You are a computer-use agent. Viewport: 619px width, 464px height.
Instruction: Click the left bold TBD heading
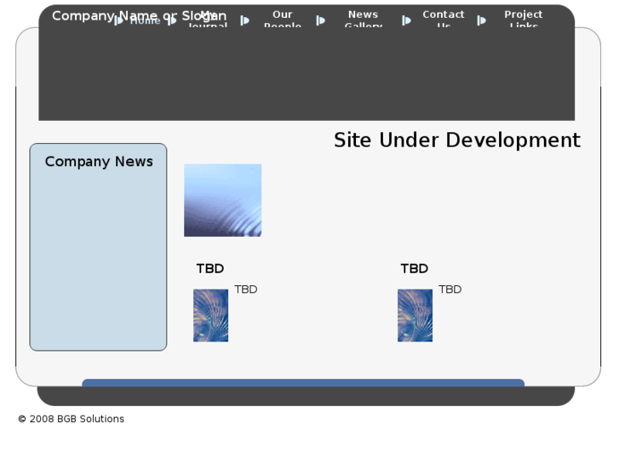point(210,268)
